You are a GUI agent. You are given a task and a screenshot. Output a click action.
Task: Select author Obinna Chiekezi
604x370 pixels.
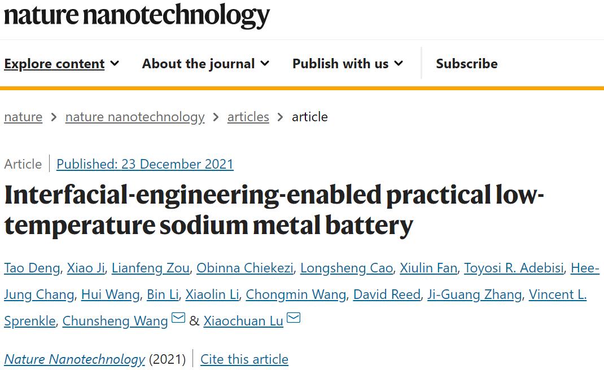[x=244, y=268]
